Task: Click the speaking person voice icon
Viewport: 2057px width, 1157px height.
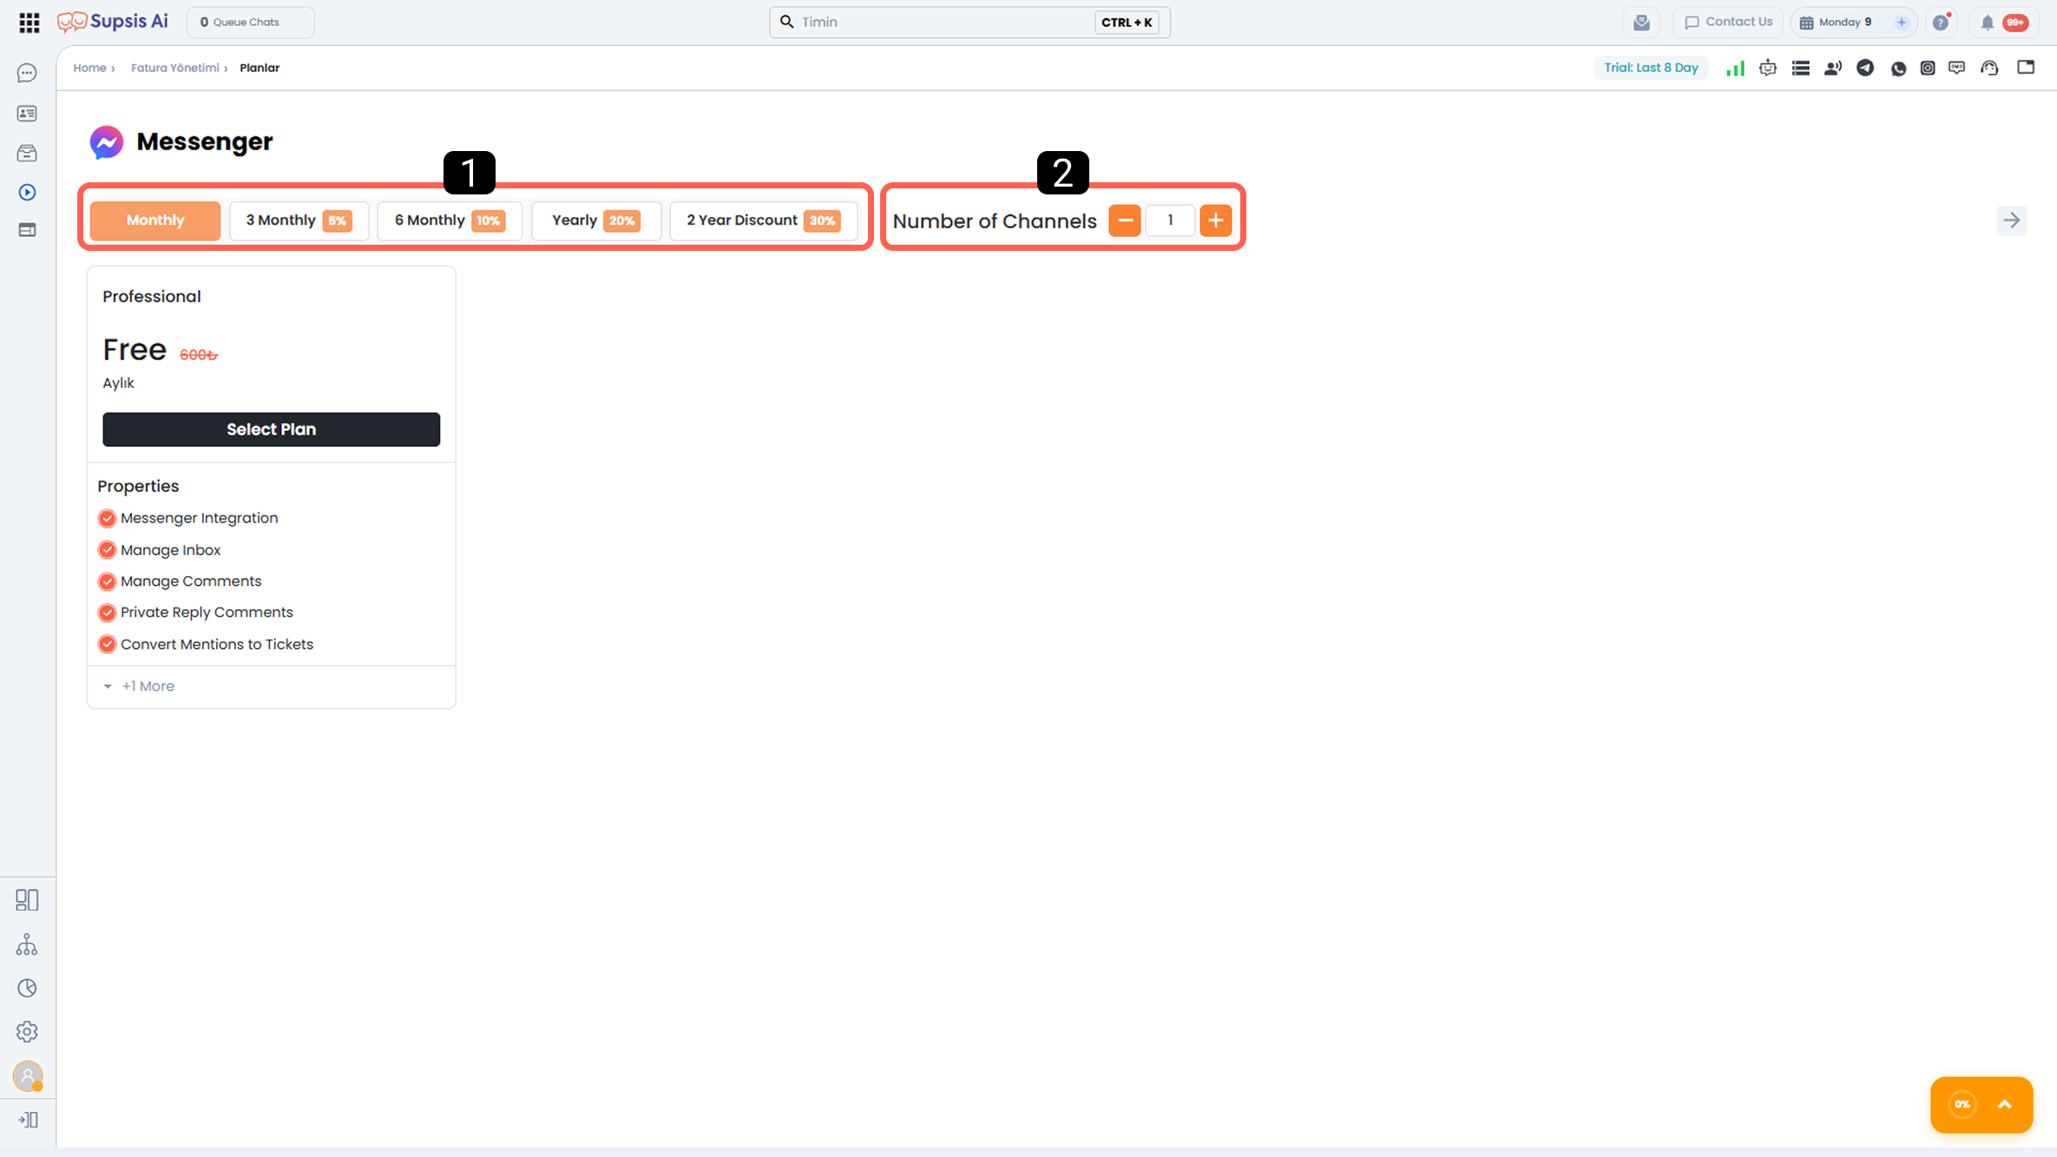Action: 1833,68
